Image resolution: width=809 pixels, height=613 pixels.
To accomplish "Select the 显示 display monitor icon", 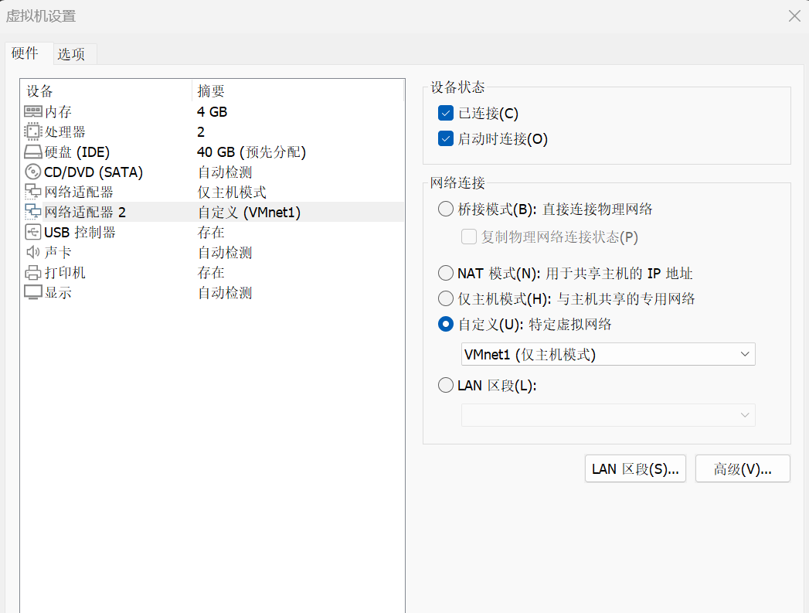I will coord(33,293).
